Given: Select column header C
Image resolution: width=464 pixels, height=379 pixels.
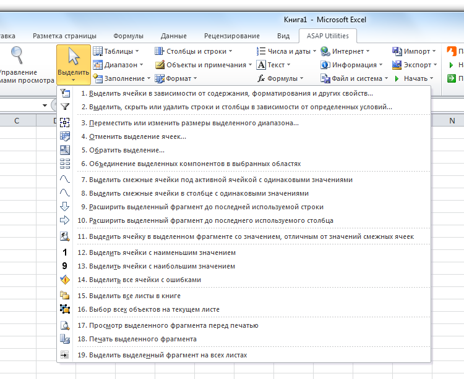Looking at the screenshot, I should 17,120.
